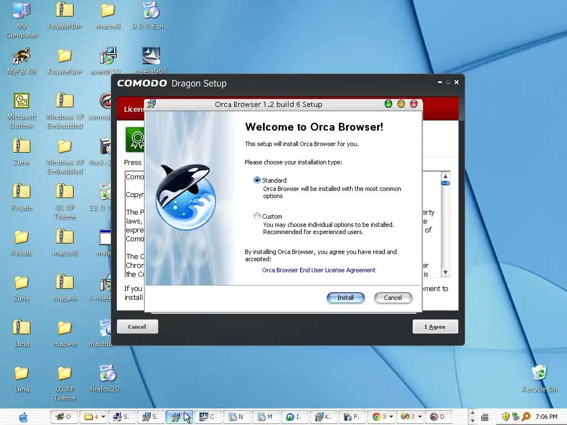Switch to the 'D' Comodo taskbar button
The height and width of the screenshot is (425, 567).
[x=439, y=417]
